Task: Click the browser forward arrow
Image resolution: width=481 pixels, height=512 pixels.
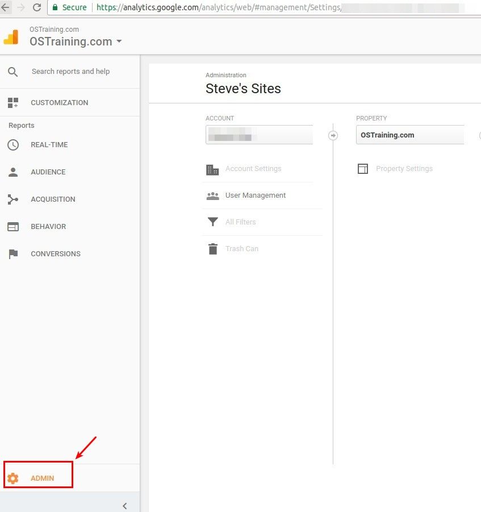Action: [21, 7]
